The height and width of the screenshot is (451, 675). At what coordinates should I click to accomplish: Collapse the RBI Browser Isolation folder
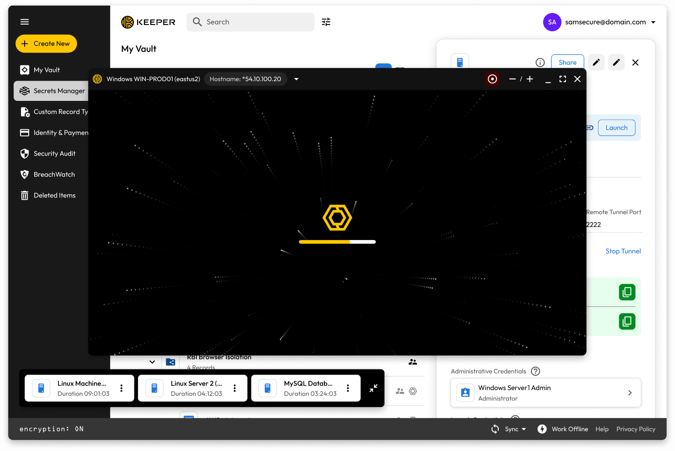click(152, 362)
